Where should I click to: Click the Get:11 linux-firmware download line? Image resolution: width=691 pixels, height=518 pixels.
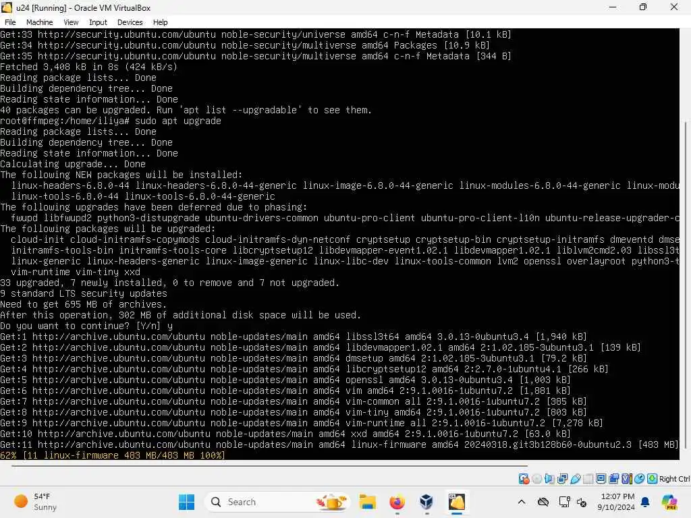339,444
